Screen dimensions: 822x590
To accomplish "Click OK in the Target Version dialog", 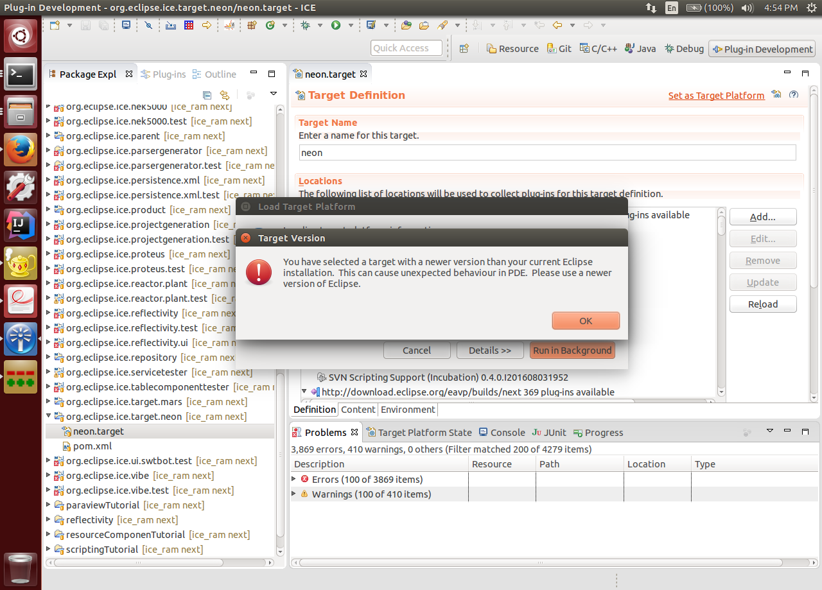I will 586,321.
